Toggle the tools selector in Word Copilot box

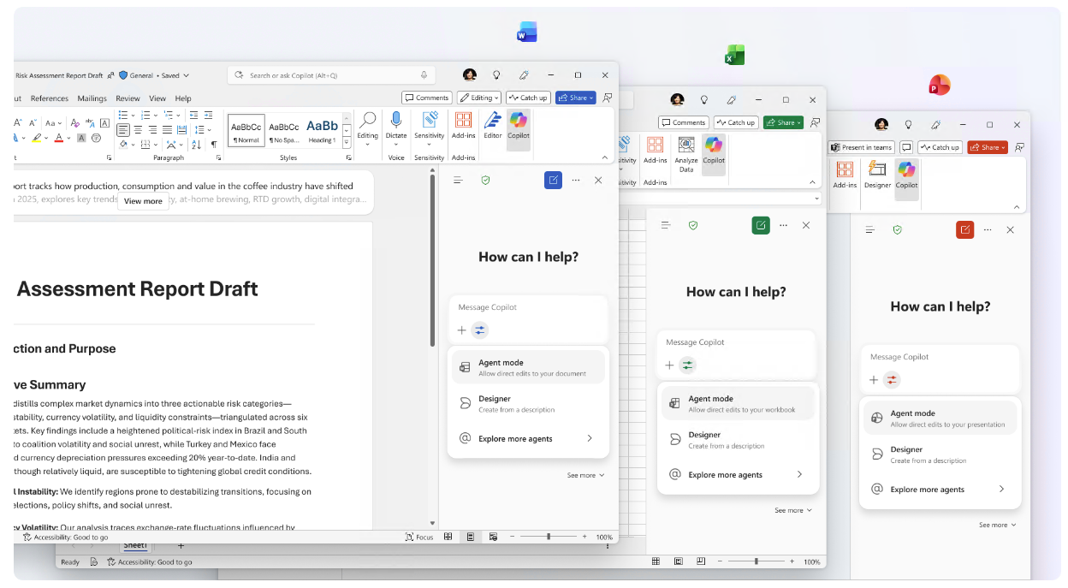(480, 330)
